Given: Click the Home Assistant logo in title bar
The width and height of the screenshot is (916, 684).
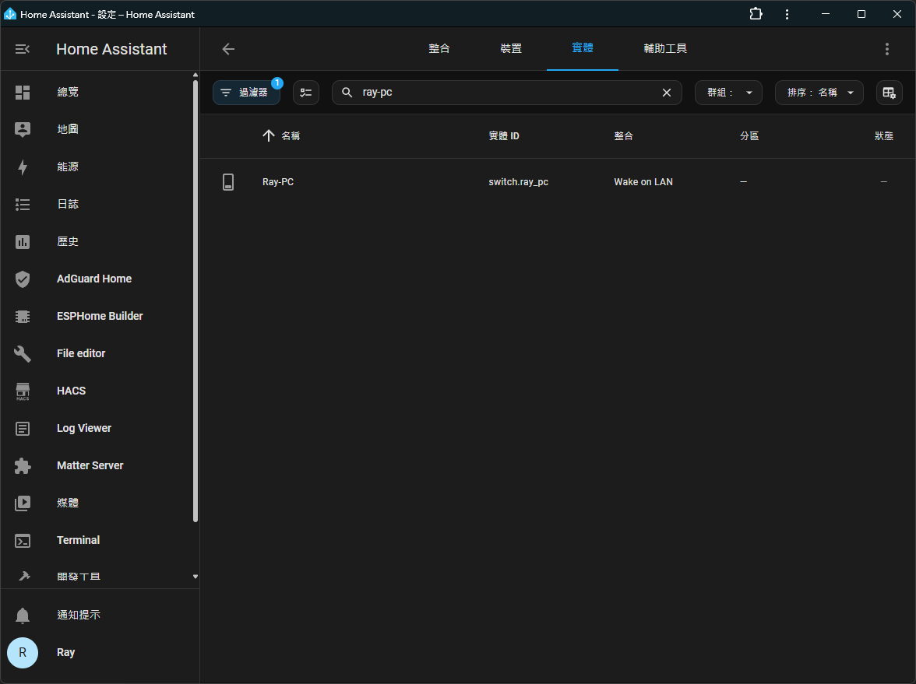Looking at the screenshot, I should point(10,14).
